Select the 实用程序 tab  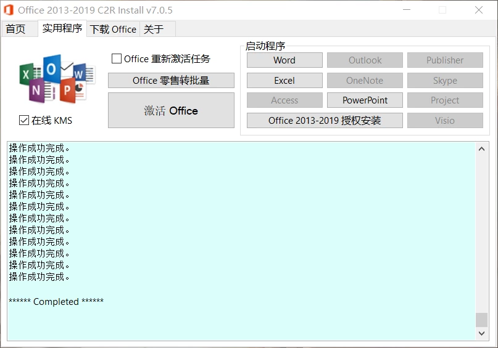tap(62, 28)
